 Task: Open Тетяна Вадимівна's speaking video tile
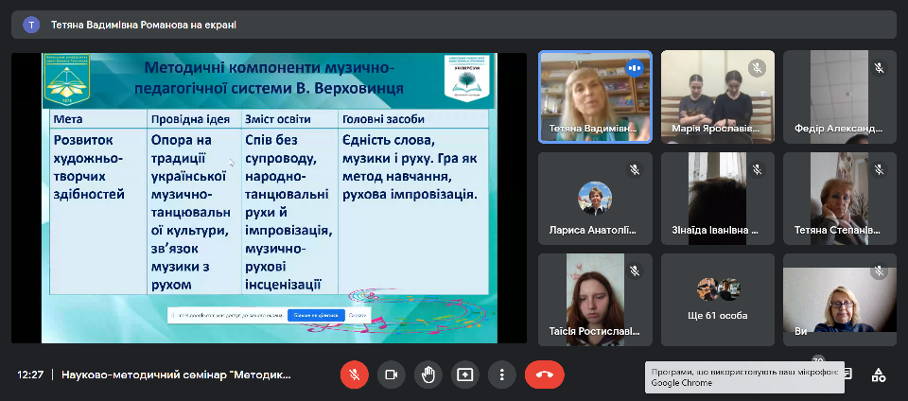point(595,96)
